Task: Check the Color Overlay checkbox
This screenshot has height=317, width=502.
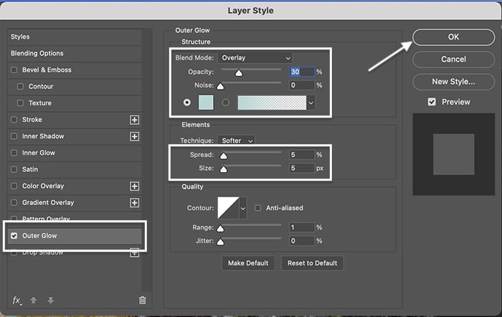Action: click(x=14, y=186)
